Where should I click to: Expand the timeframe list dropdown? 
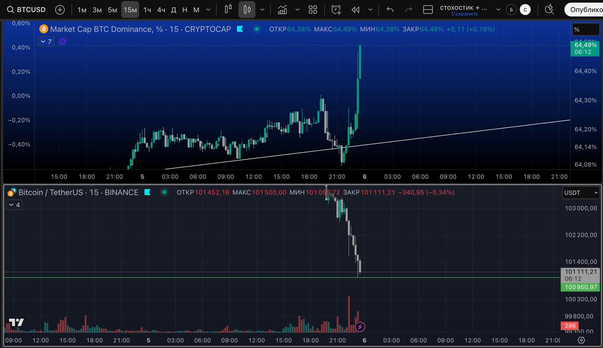pyautogui.click(x=209, y=9)
